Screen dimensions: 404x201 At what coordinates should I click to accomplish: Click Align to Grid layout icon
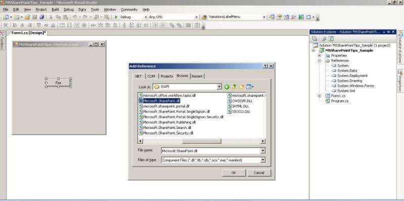pos(6,25)
